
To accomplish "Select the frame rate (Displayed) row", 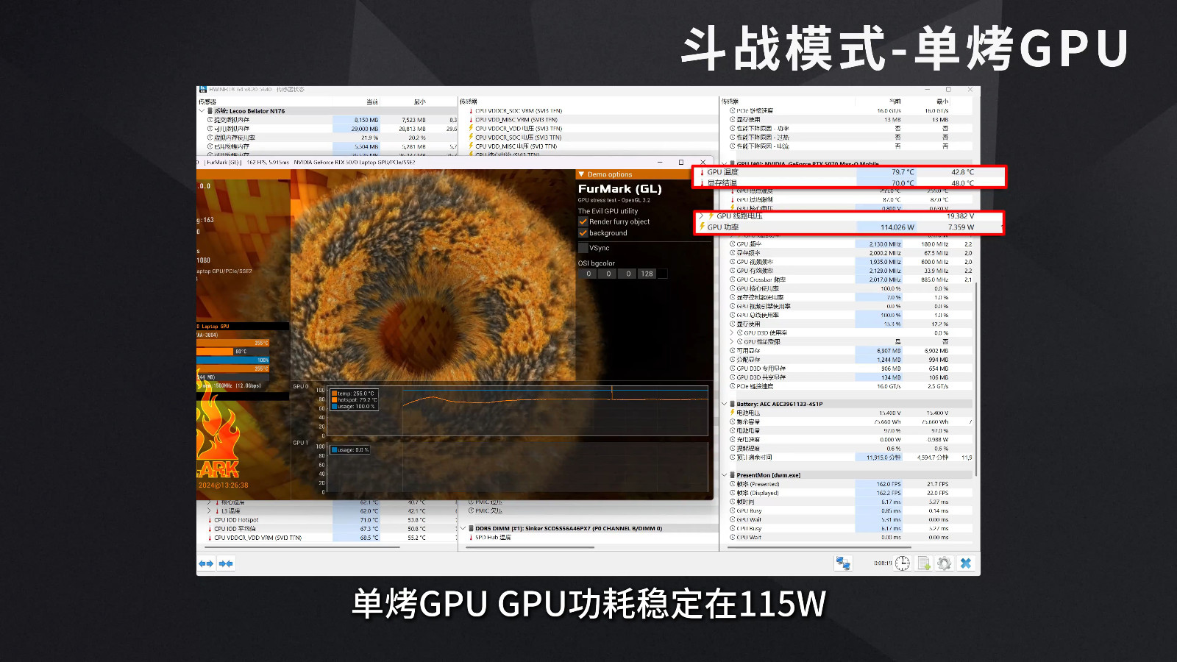I will [850, 493].
